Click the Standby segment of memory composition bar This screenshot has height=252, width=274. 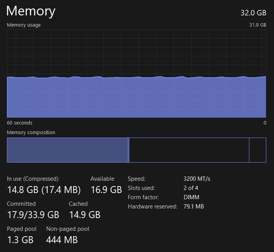189,150
